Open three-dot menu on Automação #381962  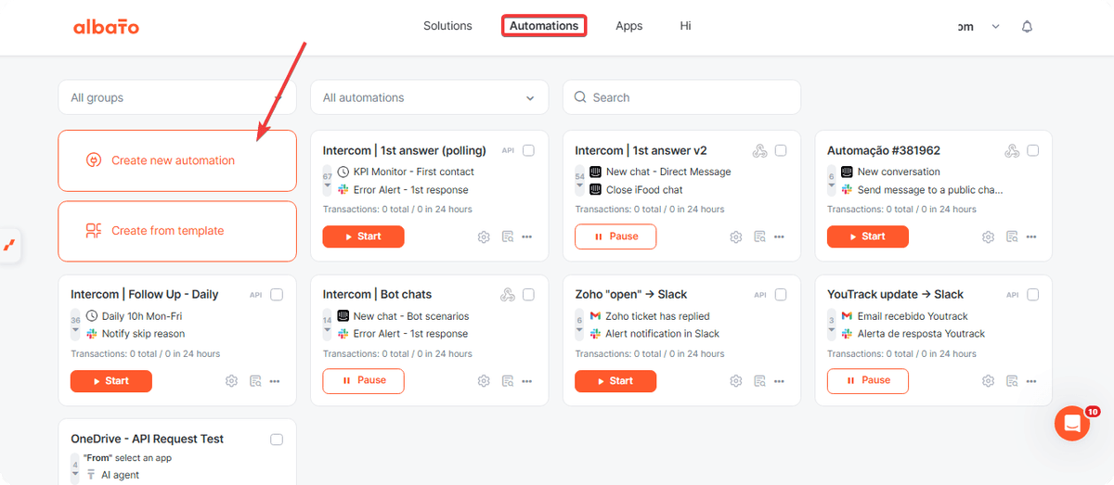click(x=1031, y=236)
